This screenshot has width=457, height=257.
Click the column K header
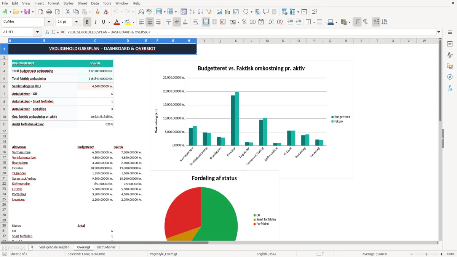(236, 41)
